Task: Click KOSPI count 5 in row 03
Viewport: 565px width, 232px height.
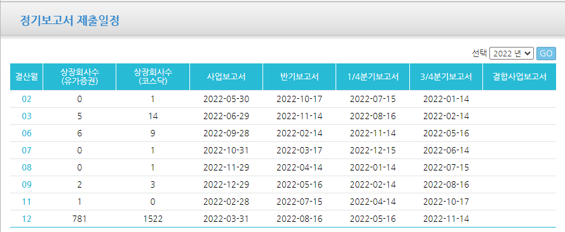Action: 79,117
